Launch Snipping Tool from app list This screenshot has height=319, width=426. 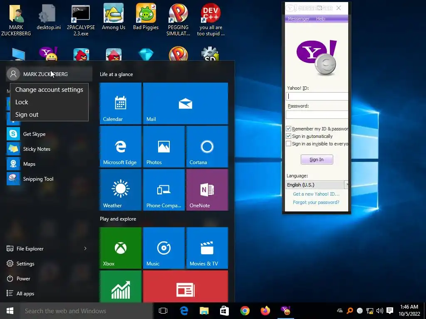pyautogui.click(x=49, y=179)
